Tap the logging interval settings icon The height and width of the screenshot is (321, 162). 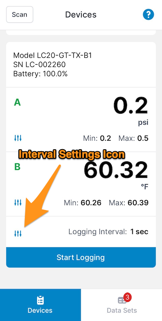pyautogui.click(x=18, y=234)
